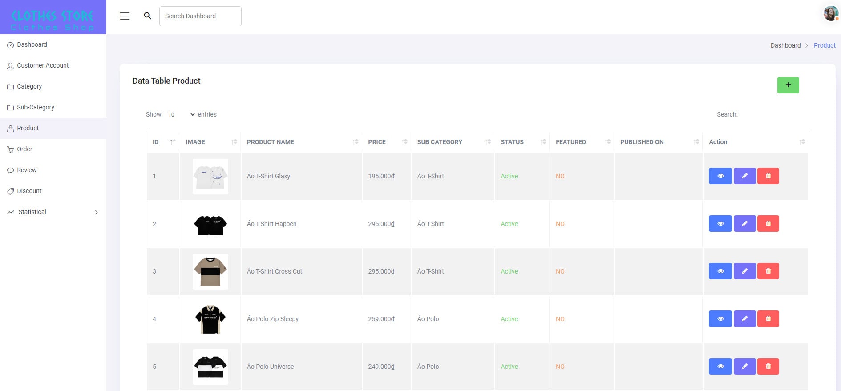Image resolution: width=841 pixels, height=391 pixels.
Task: Focus the Search Dashboard input field
Action: (200, 16)
